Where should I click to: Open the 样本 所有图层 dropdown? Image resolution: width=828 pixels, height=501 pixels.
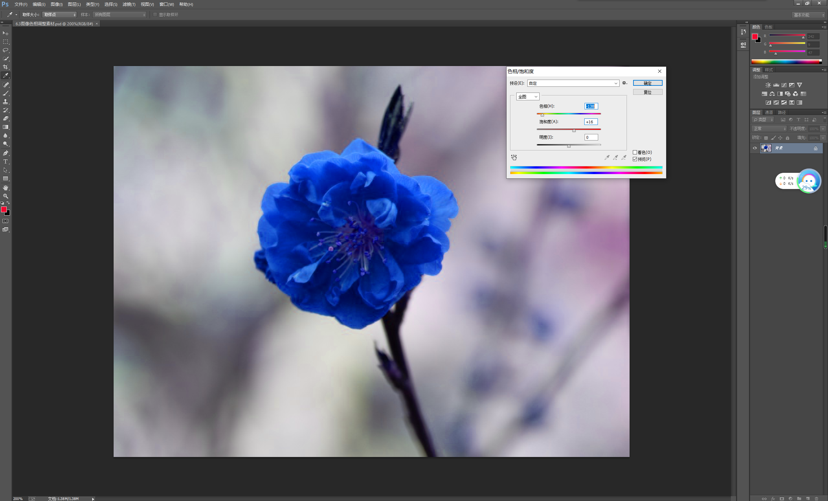point(120,15)
